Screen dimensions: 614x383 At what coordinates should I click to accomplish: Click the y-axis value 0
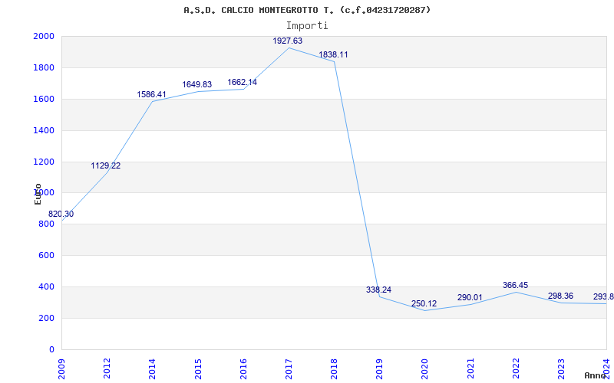pyautogui.click(x=51, y=349)
